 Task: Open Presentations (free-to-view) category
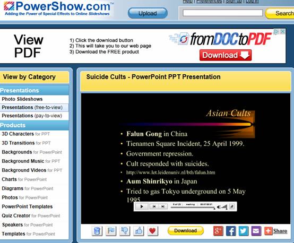tap(32, 107)
